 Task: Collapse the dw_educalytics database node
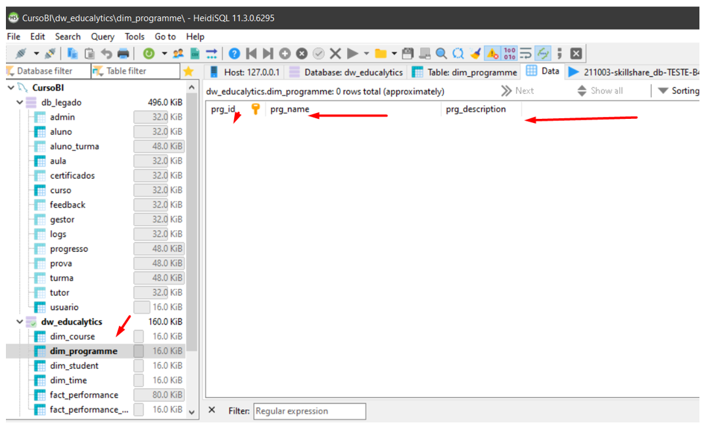point(19,322)
